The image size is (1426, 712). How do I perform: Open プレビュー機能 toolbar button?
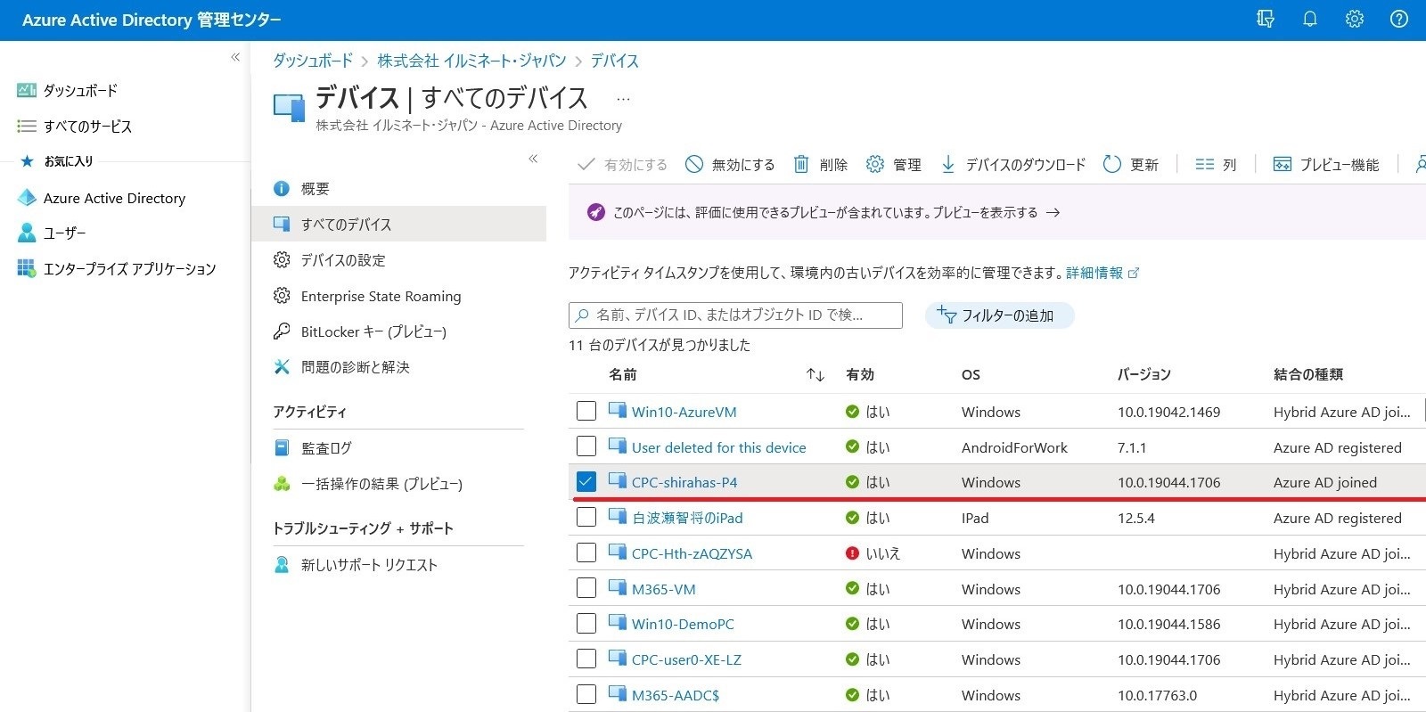(1326, 165)
